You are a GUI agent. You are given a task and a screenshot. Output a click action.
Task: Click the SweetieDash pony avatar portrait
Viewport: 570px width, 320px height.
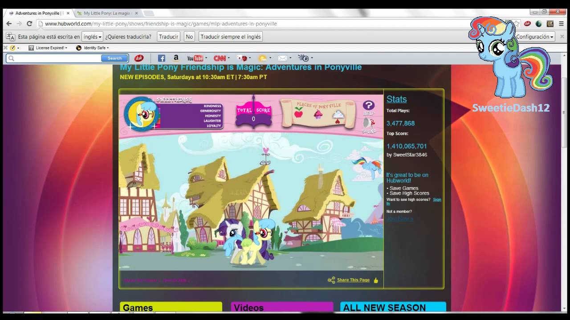[x=141, y=114]
